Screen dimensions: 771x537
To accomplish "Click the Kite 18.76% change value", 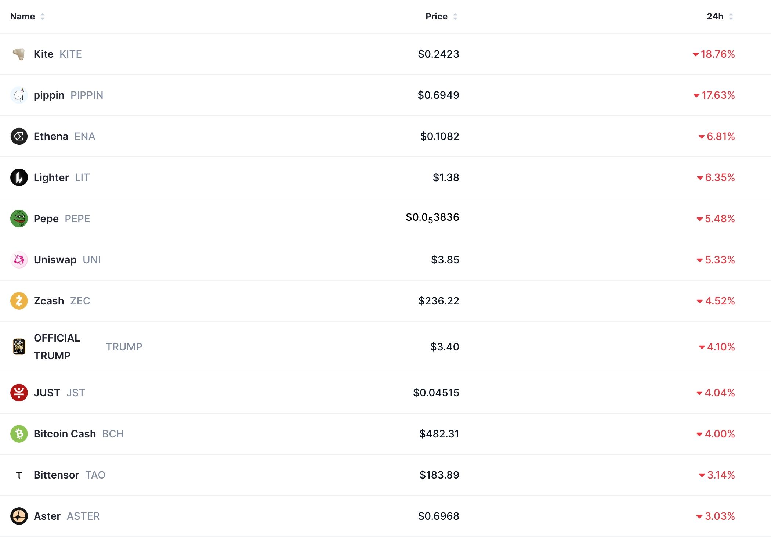I will pyautogui.click(x=717, y=54).
